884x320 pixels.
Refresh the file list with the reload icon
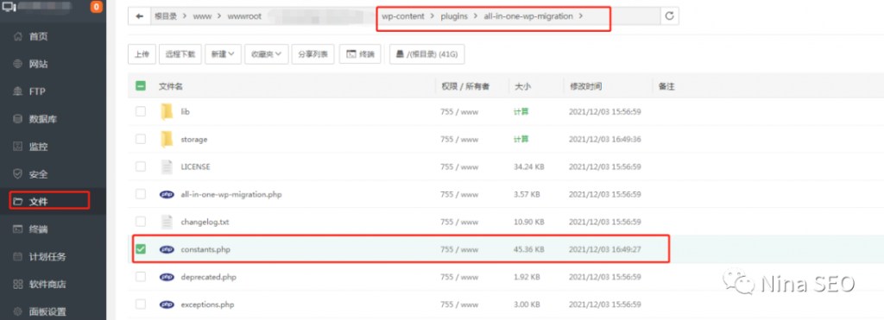pos(669,16)
